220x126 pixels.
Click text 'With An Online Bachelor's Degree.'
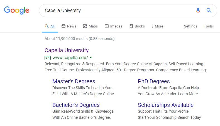point(82,117)
